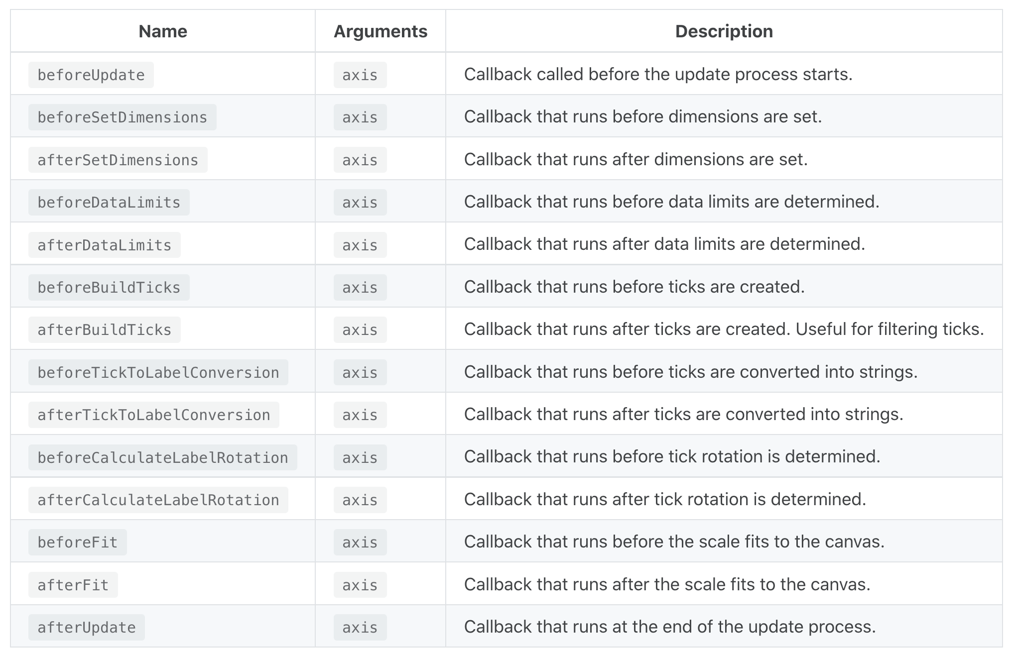The width and height of the screenshot is (1013, 654).
Task: Click the afterUpdate code label
Action: (86, 628)
